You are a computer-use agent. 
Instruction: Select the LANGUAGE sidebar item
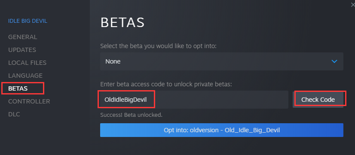[x=25, y=76]
